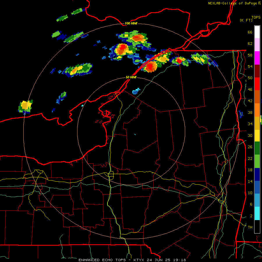This screenshot has width=262, height=262.
Task: Click the 50 NMI range ring label
Action: 131,77
